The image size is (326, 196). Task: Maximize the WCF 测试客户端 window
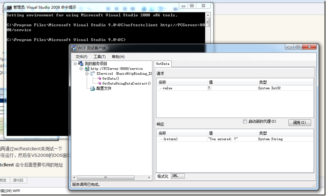[298, 47]
